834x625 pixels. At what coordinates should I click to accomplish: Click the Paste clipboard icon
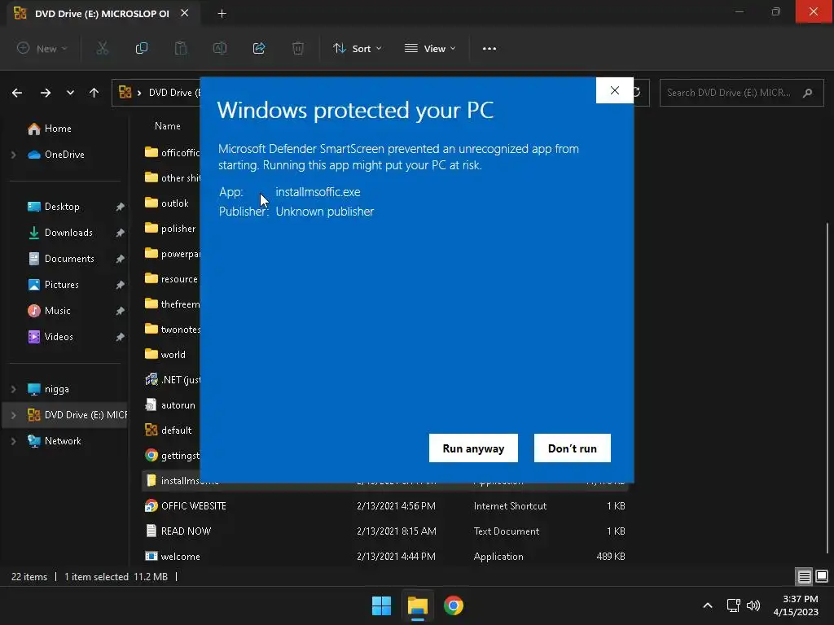pyautogui.click(x=181, y=48)
